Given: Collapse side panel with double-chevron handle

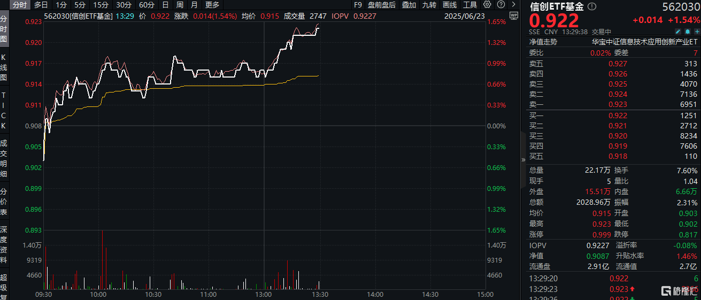Looking at the screenshot, I should pos(523,159).
